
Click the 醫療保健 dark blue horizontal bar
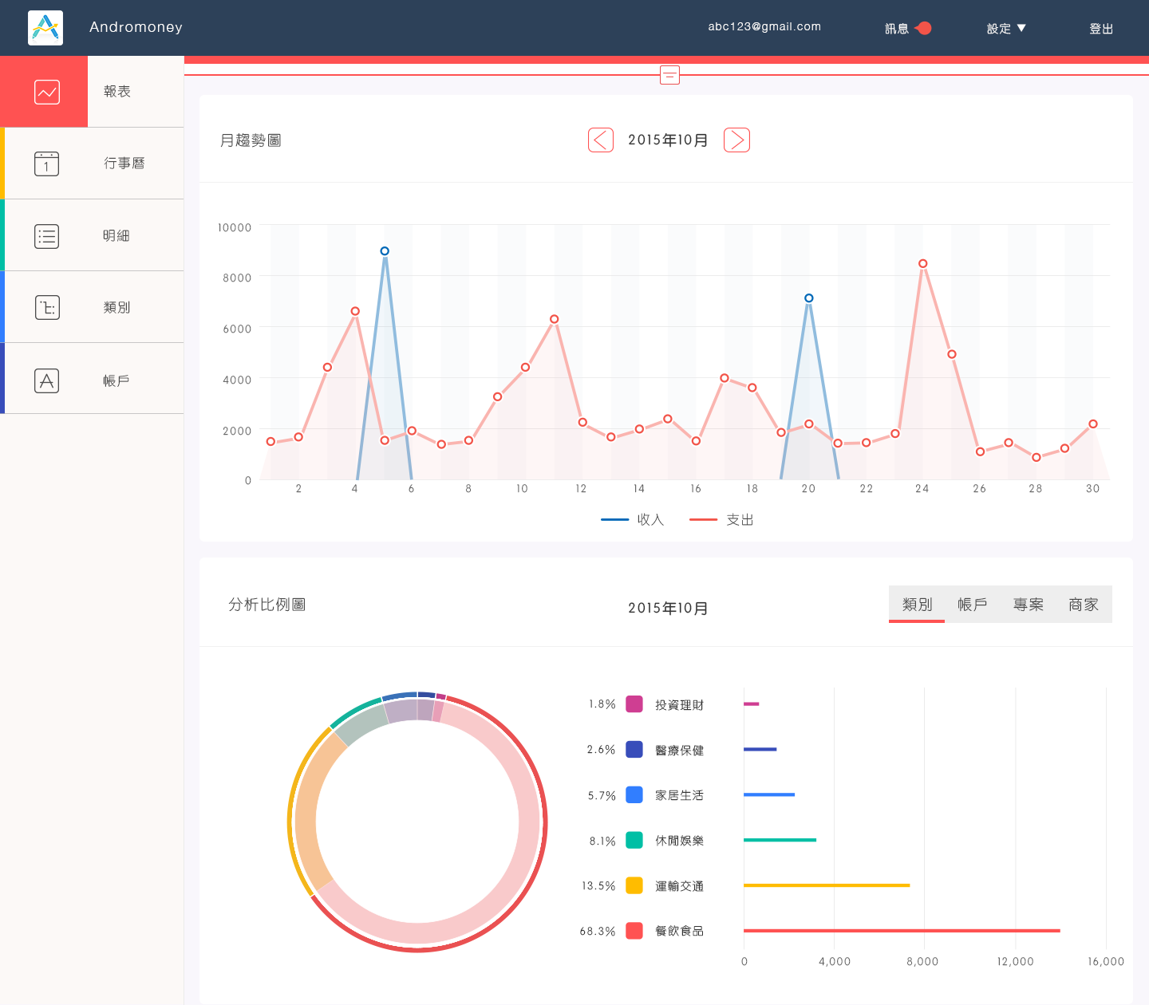tap(760, 750)
